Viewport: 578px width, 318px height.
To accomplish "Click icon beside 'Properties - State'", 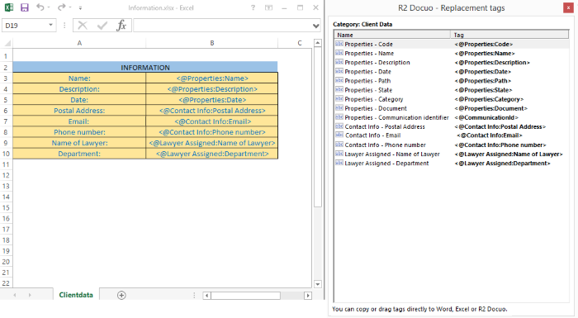I will (x=339, y=90).
